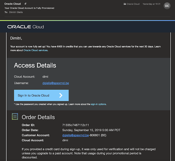Viewport: 175px width, 161px height.
Task: Open the Oracle Cloud services link
Action: click(x=36, y=50)
